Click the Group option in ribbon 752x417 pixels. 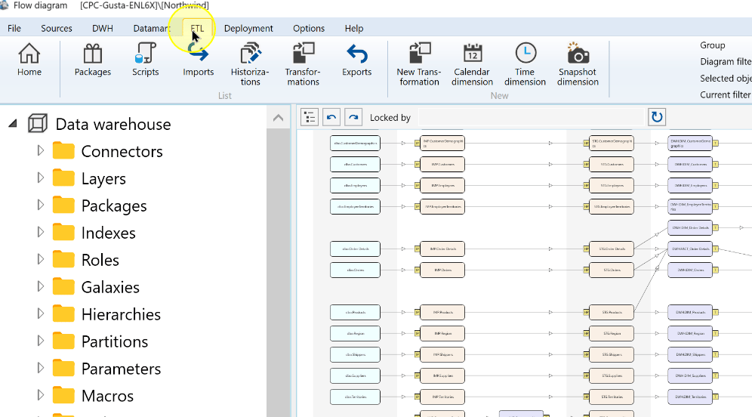click(713, 45)
